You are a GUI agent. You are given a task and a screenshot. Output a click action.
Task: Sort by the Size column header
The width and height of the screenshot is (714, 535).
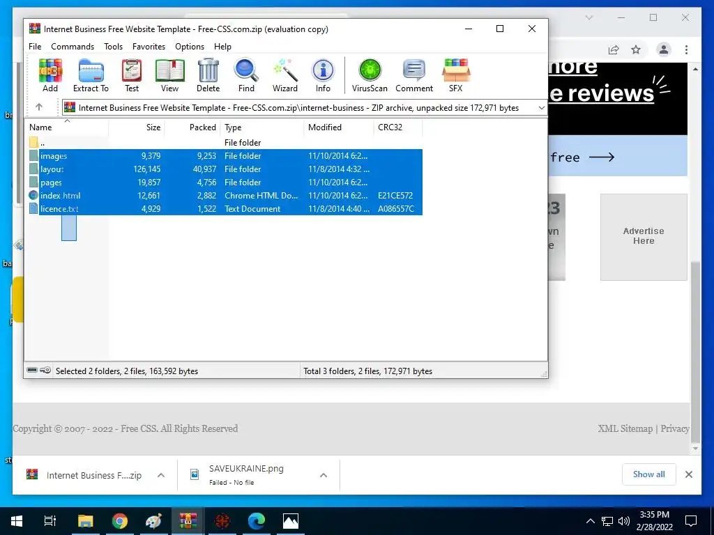[x=137, y=127]
